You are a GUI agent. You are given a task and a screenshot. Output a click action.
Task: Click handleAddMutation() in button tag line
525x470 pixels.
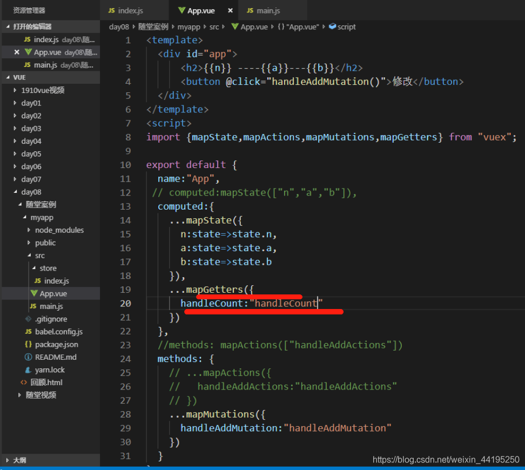326,82
